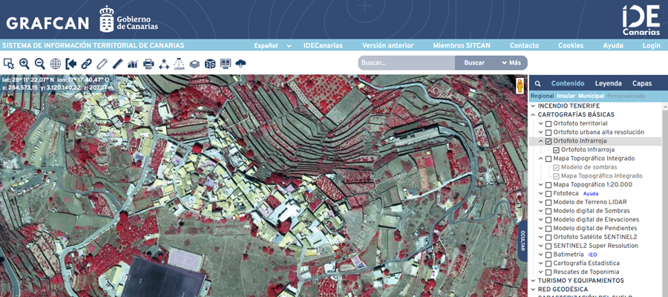The width and height of the screenshot is (668, 297).
Task: Collapse the Ortofoto Infrarroja layer node
Action: [540, 141]
